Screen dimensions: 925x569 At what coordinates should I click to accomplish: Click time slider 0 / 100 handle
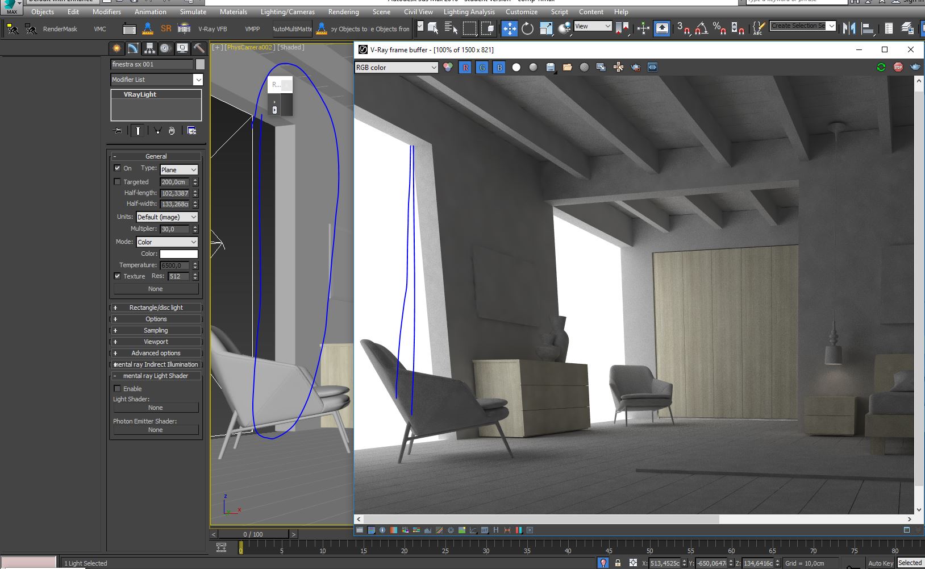coord(253,534)
